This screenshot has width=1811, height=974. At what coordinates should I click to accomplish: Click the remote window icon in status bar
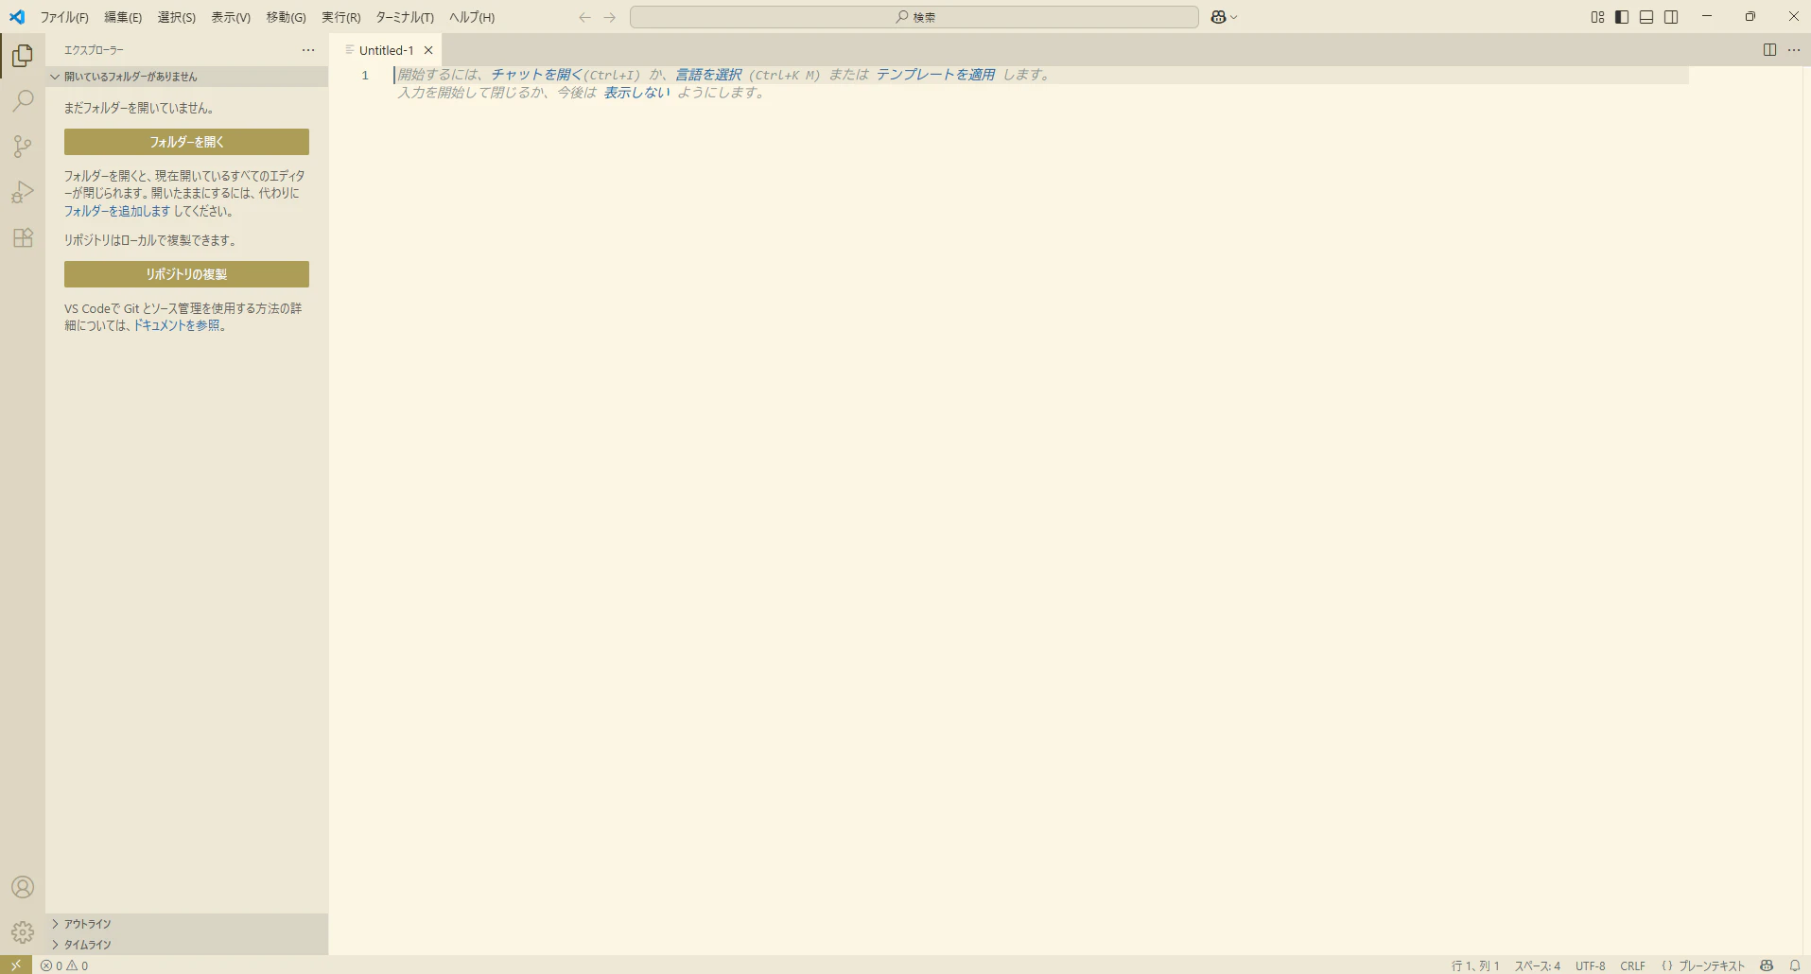[x=16, y=965]
